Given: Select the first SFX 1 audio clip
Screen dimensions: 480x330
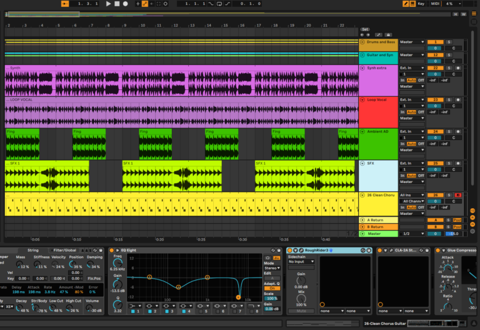Looking at the screenshot, I should [47, 176].
